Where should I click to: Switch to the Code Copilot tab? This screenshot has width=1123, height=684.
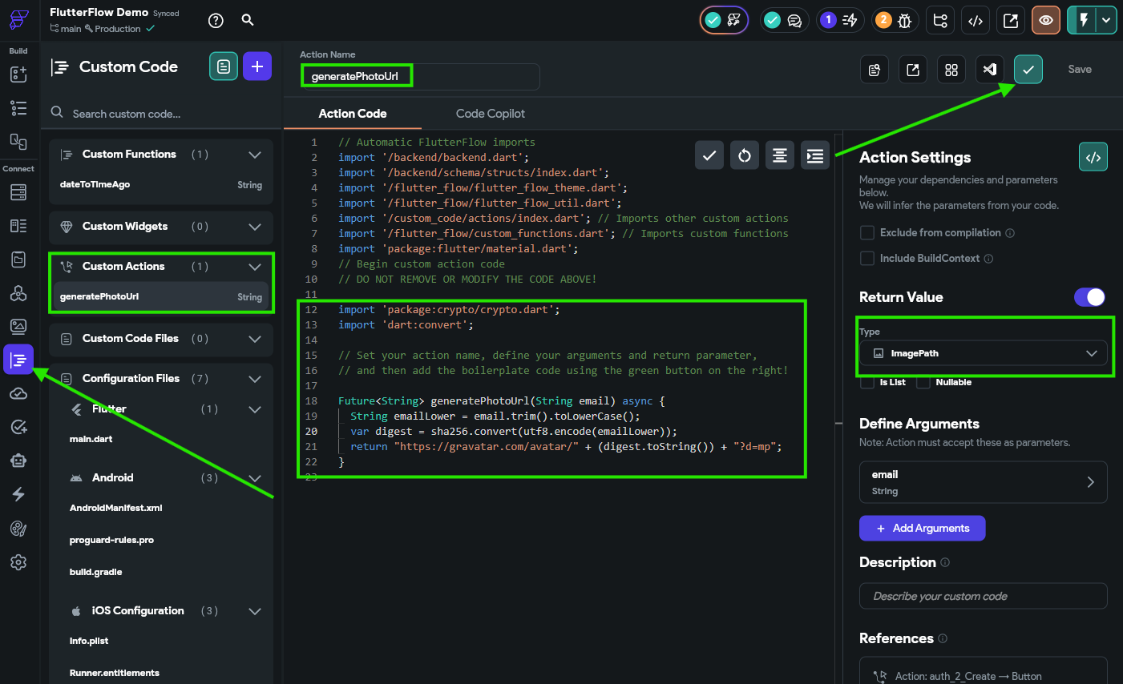click(491, 114)
